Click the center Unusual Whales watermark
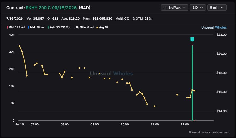Image resolution: width=236 pixels, height=138 pixels. [x=111, y=74]
